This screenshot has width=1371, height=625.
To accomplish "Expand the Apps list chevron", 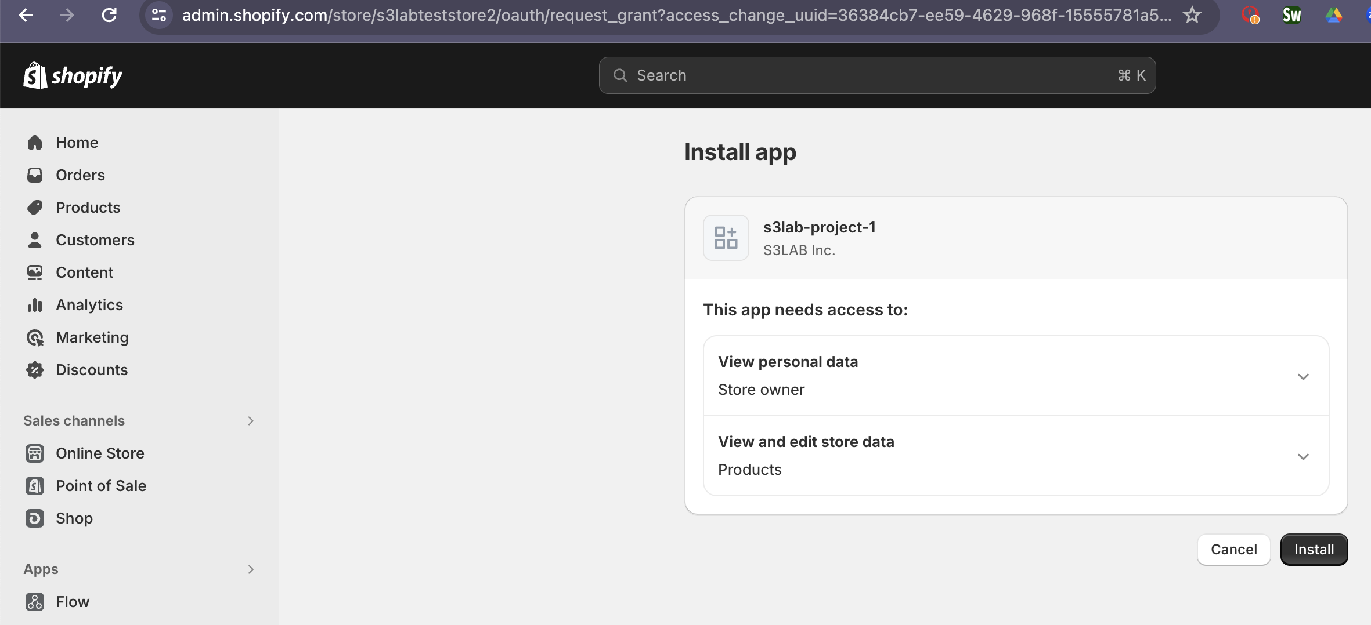I will 250,569.
